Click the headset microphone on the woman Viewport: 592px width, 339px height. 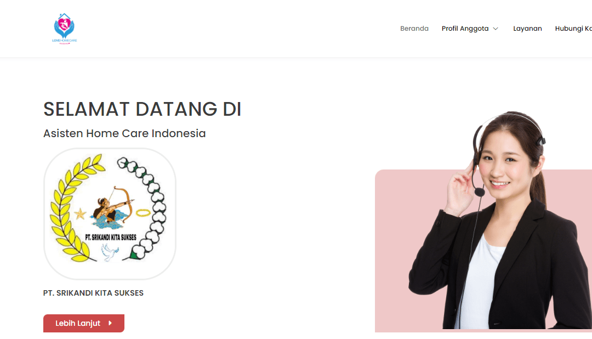coord(480,193)
